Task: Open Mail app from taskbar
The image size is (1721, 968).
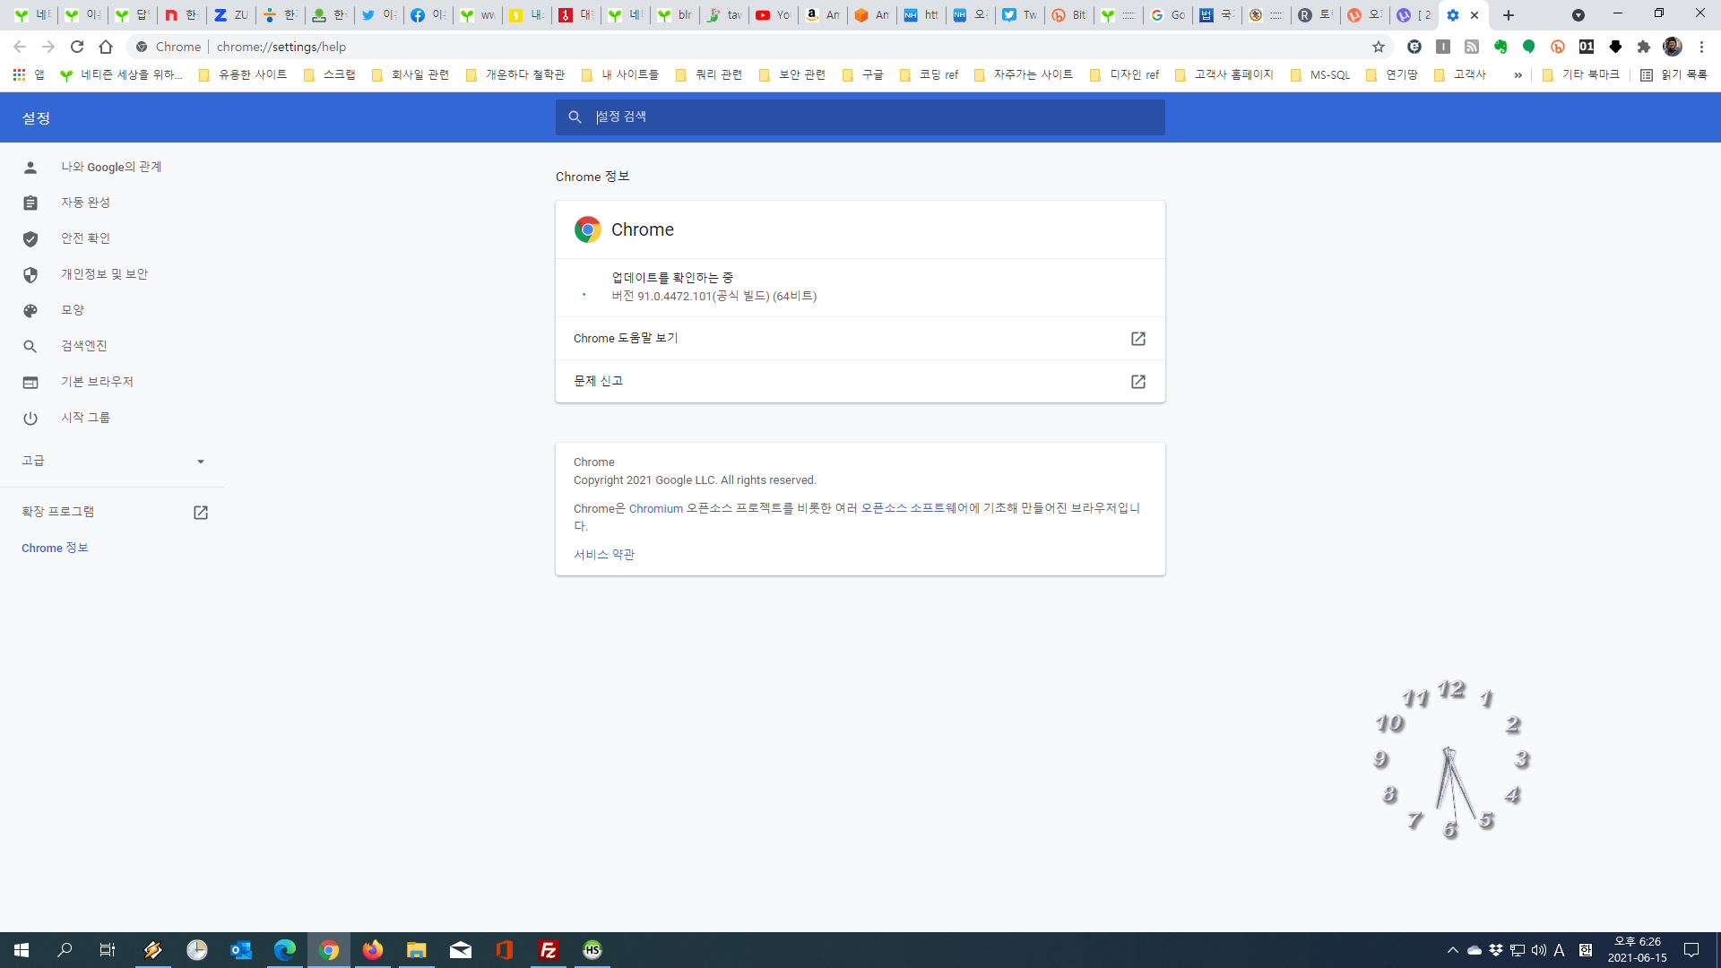Action: (x=461, y=950)
